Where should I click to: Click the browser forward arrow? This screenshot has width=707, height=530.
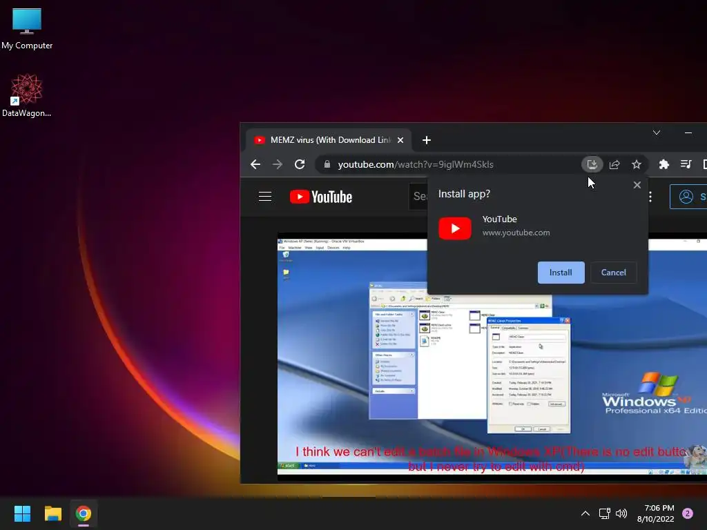click(278, 164)
